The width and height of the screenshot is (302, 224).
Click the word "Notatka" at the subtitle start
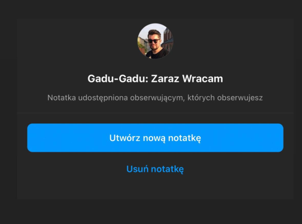[x=62, y=97]
